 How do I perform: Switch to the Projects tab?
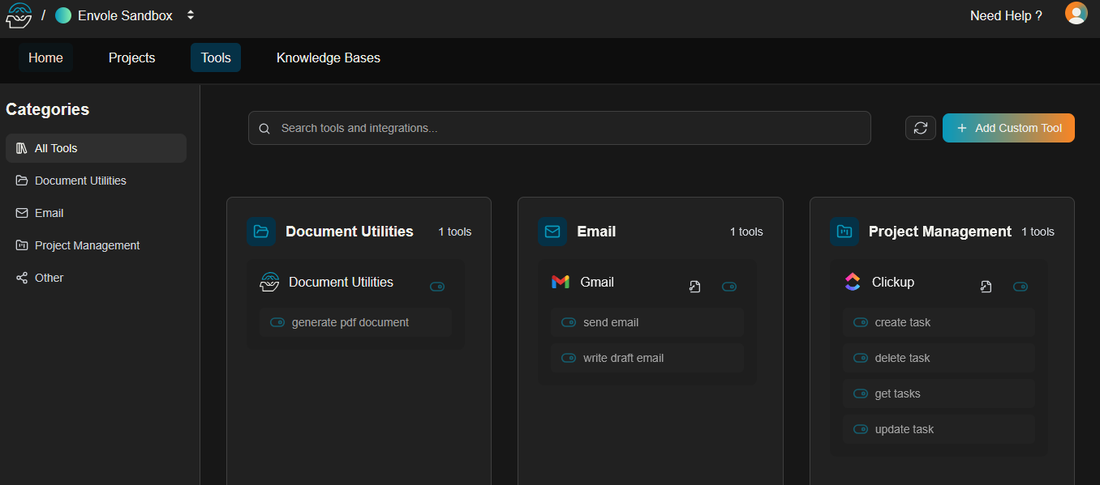[131, 57]
